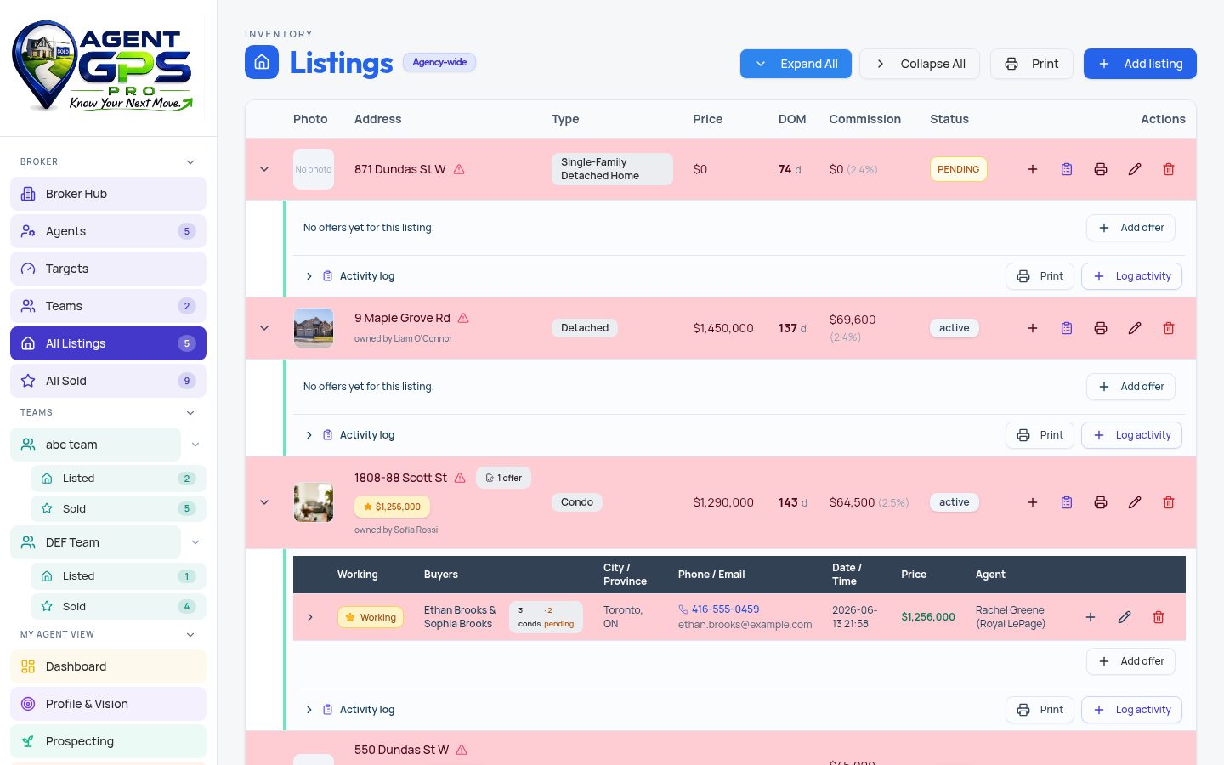The width and height of the screenshot is (1224, 765).
Task: Collapse the 1808-88 Scott St listing row
Action: (264, 502)
